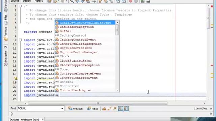216x121 pixels.
Task: Go to the previous bookmark
Action: point(100,1)
